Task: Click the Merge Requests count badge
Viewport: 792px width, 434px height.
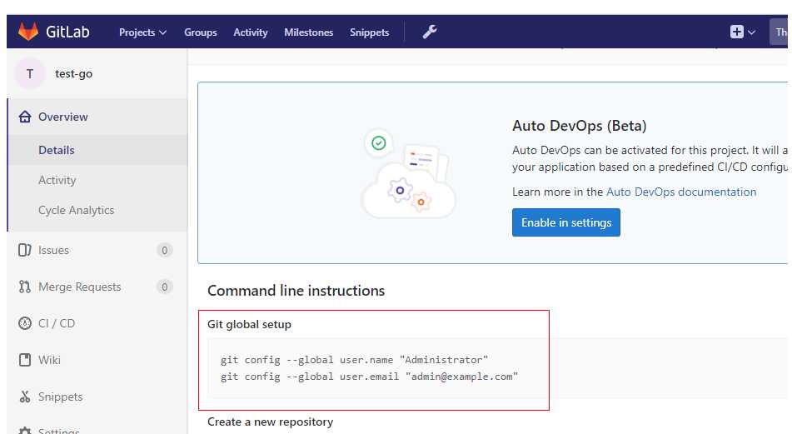Action: [164, 287]
